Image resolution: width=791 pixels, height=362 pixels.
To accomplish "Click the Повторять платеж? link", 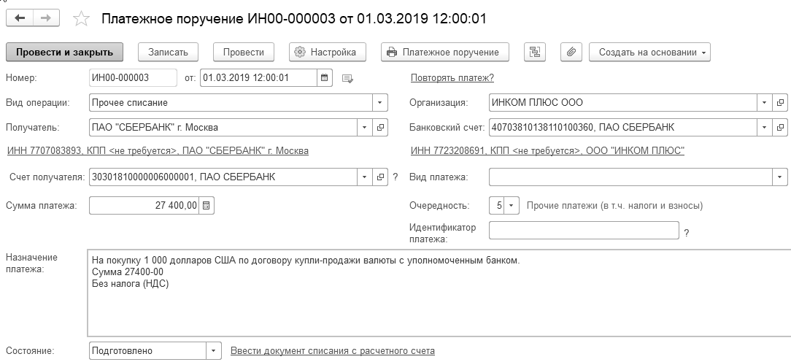I will pyautogui.click(x=452, y=78).
